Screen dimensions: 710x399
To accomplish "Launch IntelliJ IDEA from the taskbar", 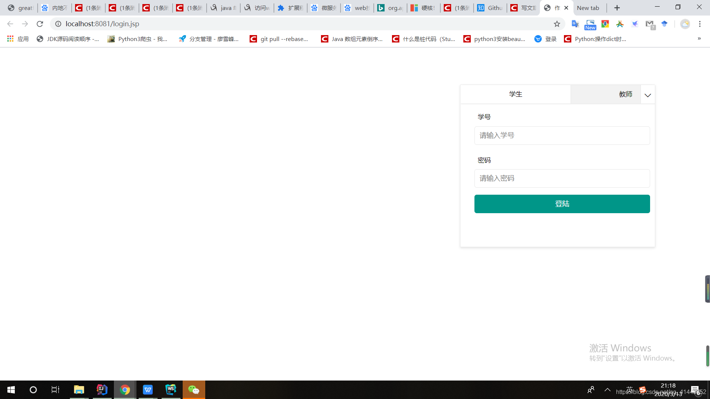I will tap(102, 389).
